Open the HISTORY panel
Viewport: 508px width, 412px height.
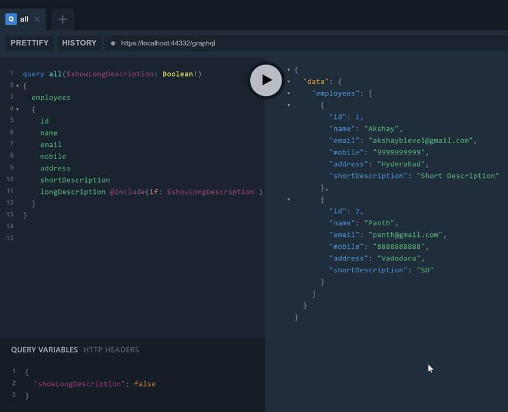click(x=79, y=42)
